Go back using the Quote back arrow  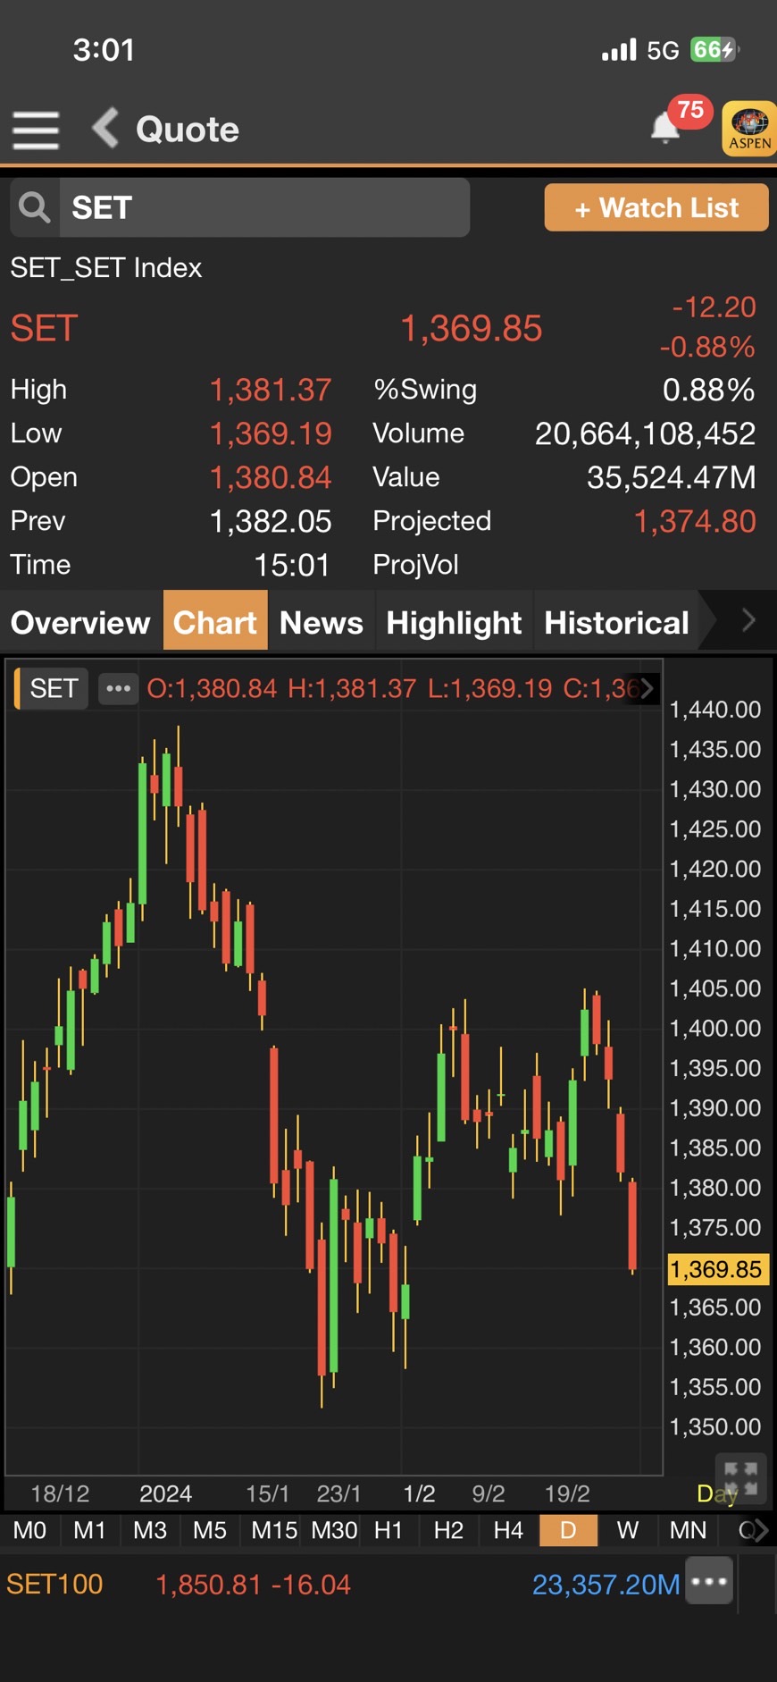[x=106, y=129]
